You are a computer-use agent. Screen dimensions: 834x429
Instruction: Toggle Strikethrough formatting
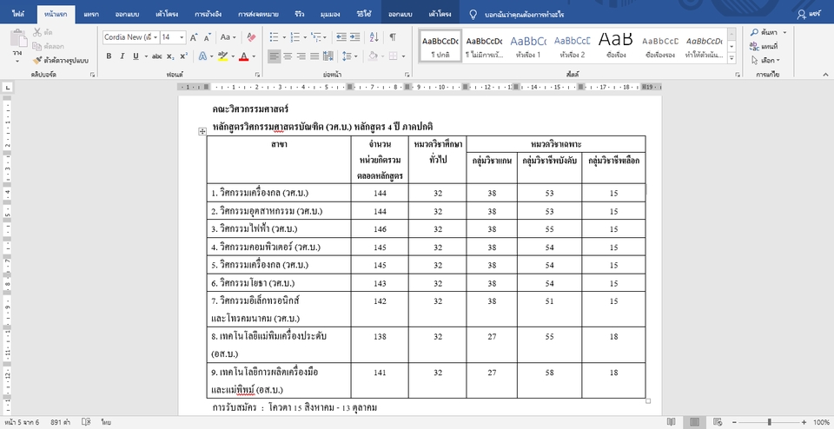tap(157, 56)
